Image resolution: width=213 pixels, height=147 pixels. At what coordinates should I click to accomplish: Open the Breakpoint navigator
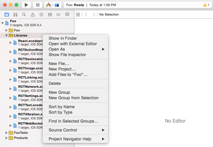coord(59,14)
